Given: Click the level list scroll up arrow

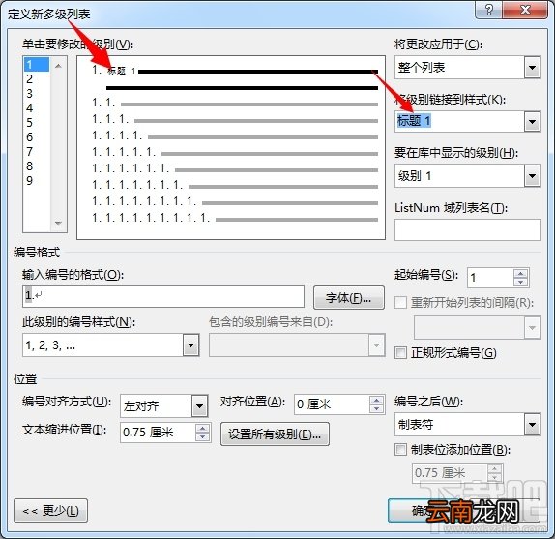Looking at the screenshot, I should [x=58, y=66].
